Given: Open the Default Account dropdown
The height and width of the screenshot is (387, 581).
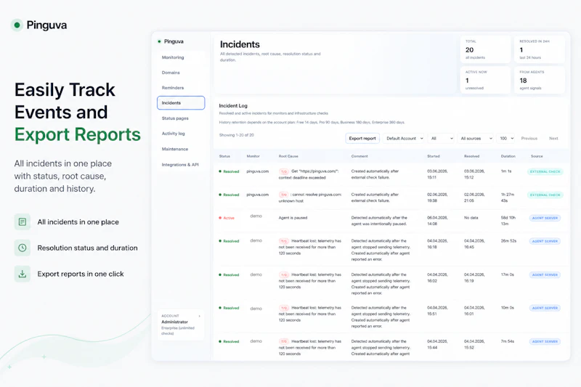Looking at the screenshot, I should point(405,139).
